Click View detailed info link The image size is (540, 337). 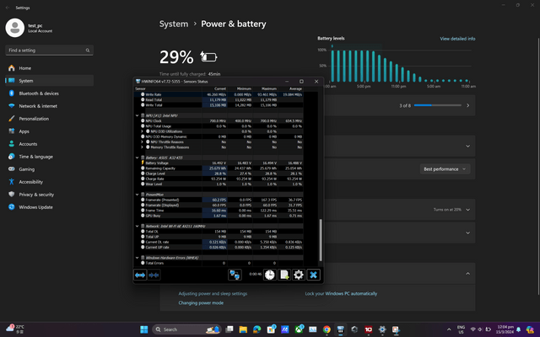[457, 39]
